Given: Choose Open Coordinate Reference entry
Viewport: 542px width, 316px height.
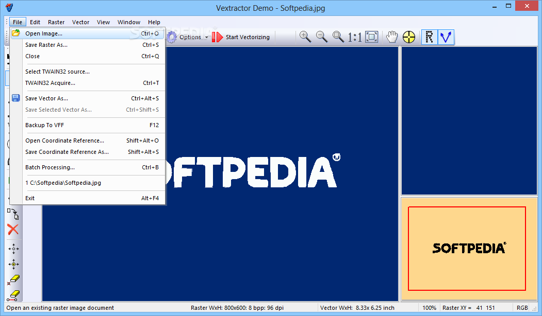Looking at the screenshot, I should [x=88, y=141].
